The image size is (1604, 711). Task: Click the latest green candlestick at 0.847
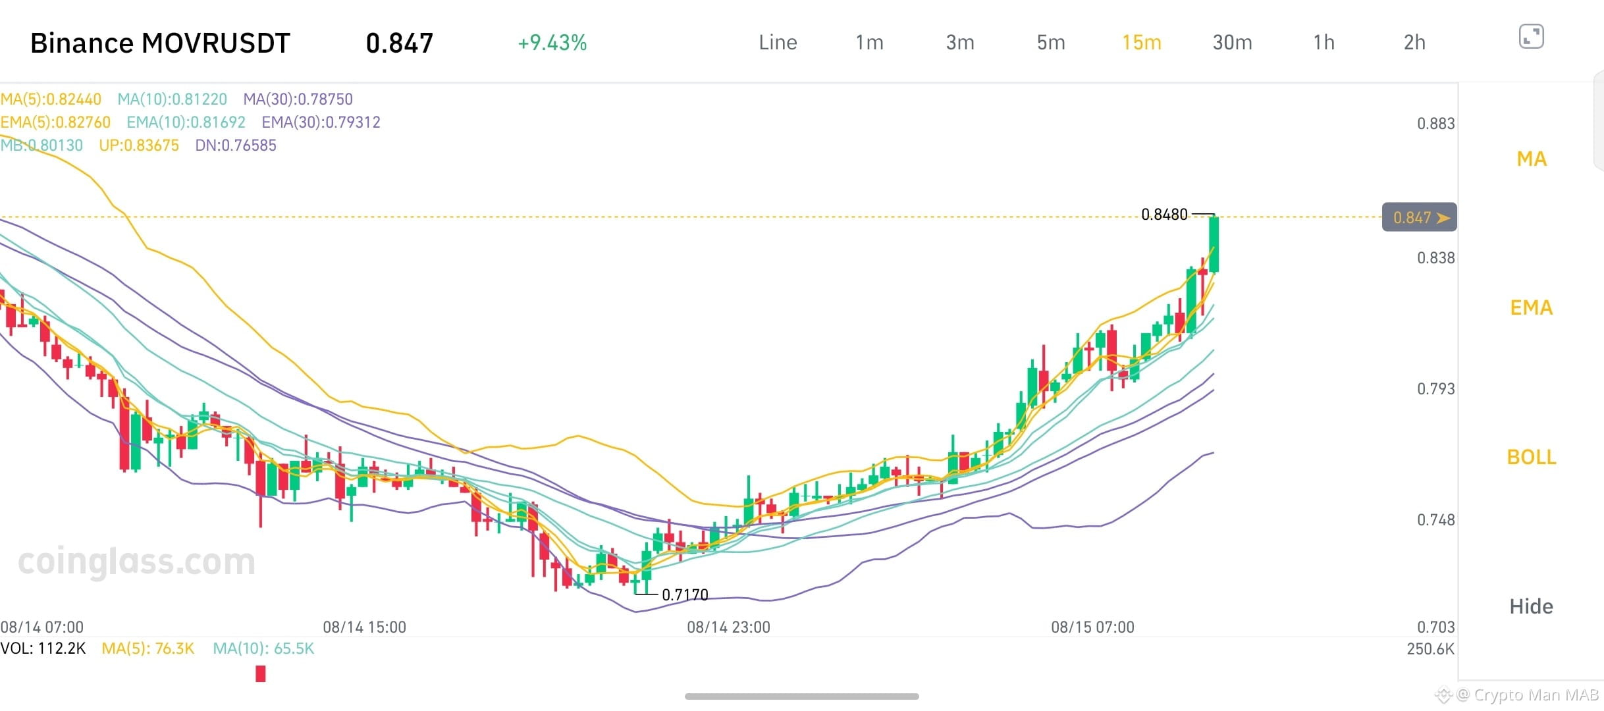point(1214,244)
